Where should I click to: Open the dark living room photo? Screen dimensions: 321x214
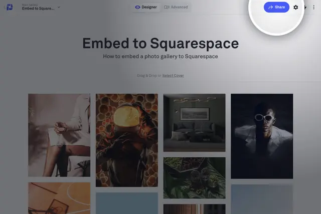[x=194, y=123]
